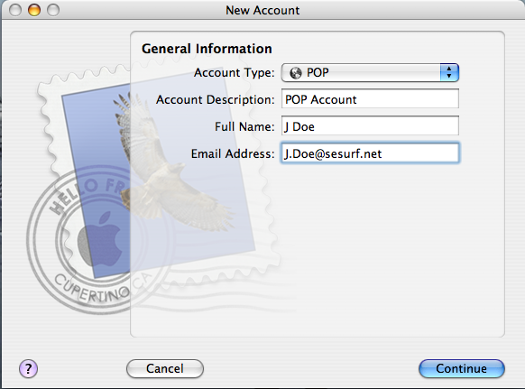Viewport: 525px width, 389px height.
Task: Open help with the question mark button
Action: (29, 369)
